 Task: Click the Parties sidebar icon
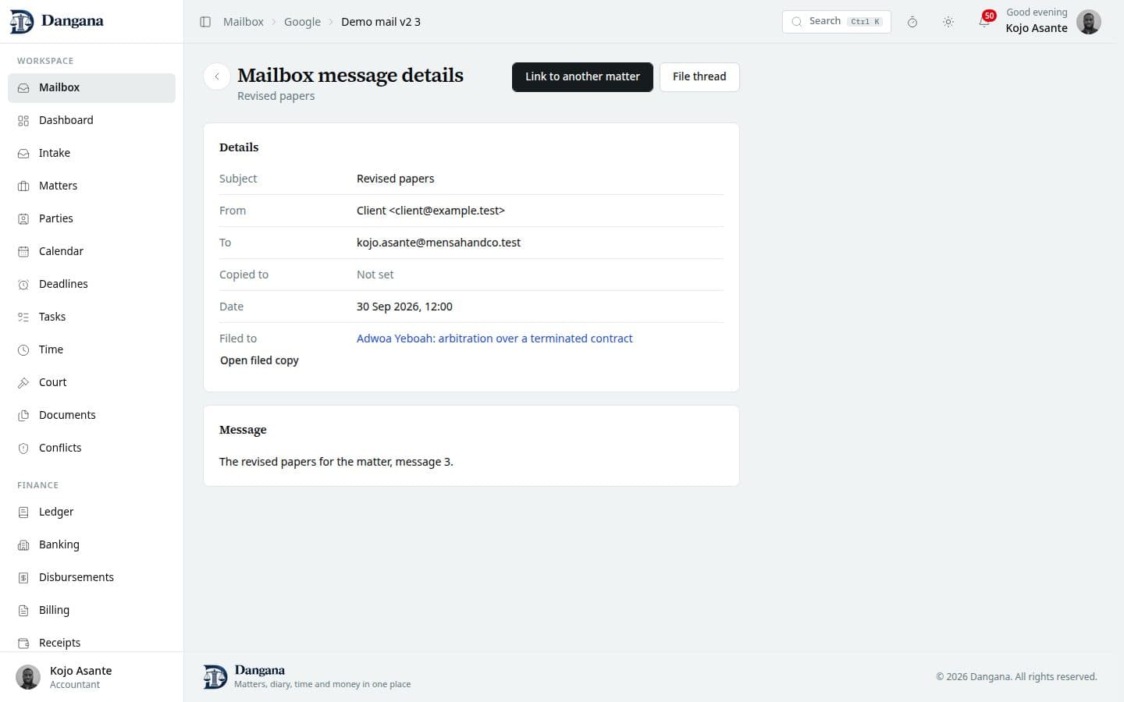coord(23,218)
